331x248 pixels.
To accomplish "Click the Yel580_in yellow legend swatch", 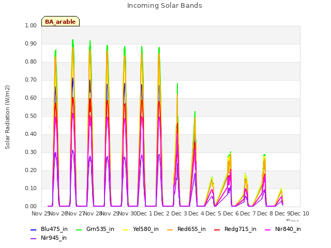I will click(x=125, y=229).
